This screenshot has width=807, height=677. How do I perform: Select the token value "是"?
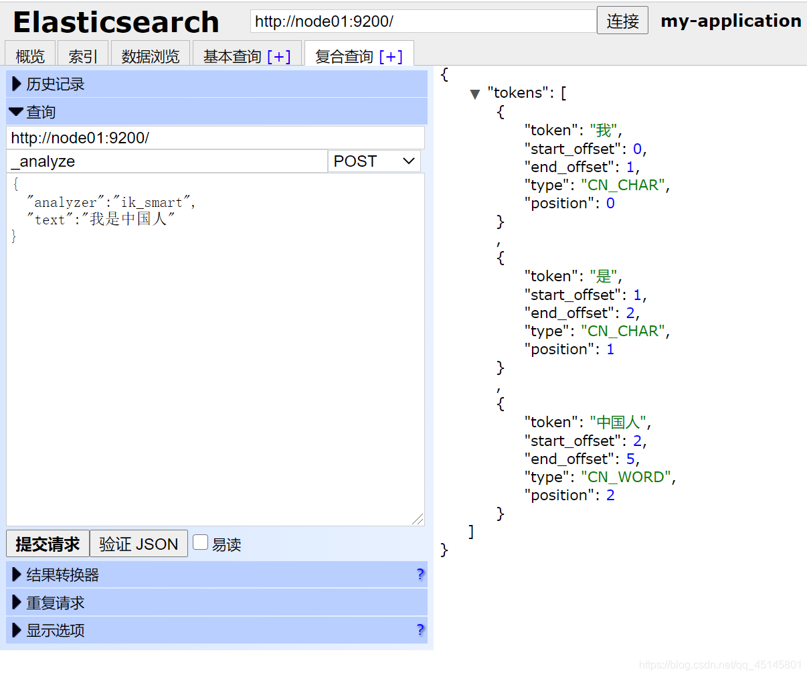coord(604,276)
